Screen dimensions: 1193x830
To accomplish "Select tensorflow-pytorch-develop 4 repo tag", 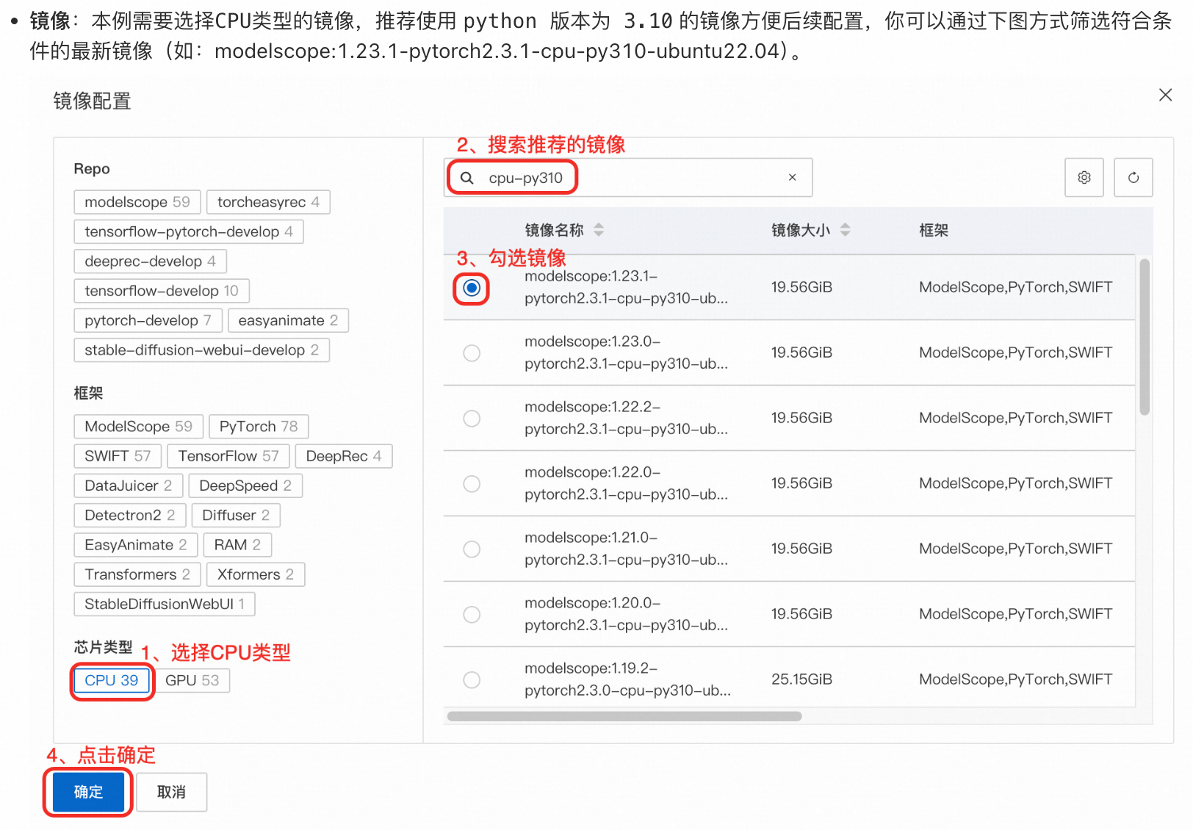I will pos(189,231).
